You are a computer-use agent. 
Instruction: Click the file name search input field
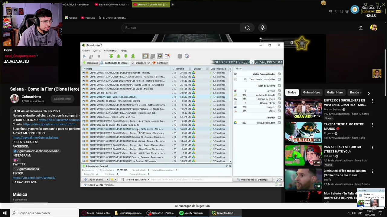coord(191,180)
